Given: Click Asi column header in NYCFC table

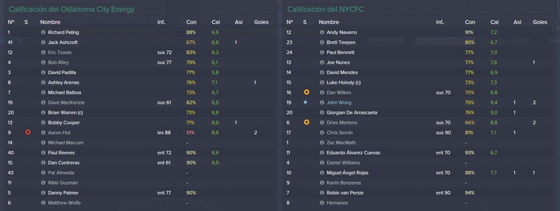Looking at the screenshot, I should 517,22.
